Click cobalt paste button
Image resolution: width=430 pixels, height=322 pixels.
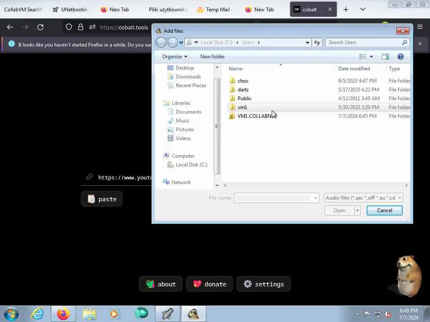click(102, 199)
